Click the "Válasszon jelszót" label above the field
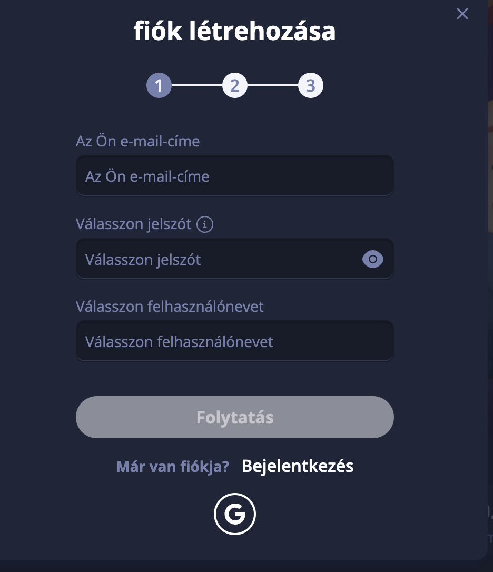This screenshot has width=493, height=572. [133, 224]
